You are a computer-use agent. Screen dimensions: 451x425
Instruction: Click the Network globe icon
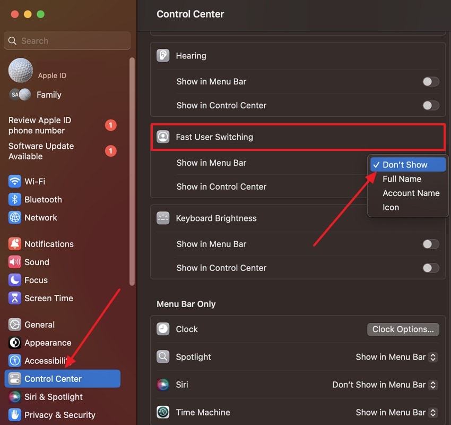[15, 218]
